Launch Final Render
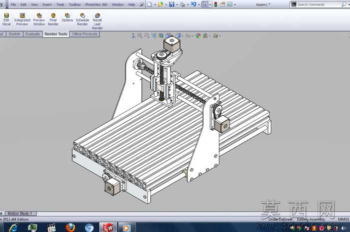The width and height of the screenshot is (350, 232). click(x=53, y=19)
